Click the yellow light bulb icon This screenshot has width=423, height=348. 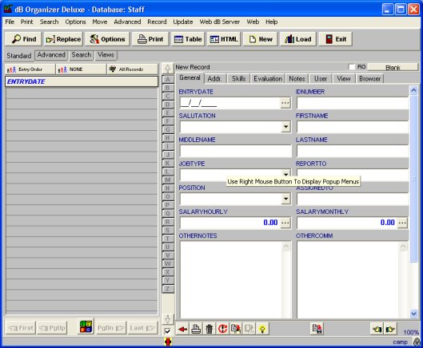point(262,329)
